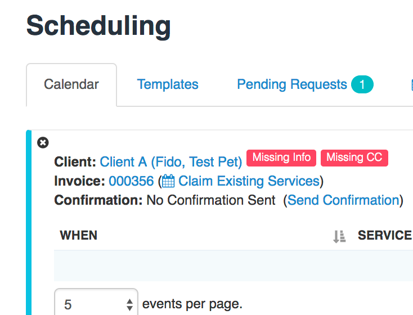Switch to the Templates tab
Image resolution: width=413 pixels, height=315 pixels.
pyautogui.click(x=168, y=84)
